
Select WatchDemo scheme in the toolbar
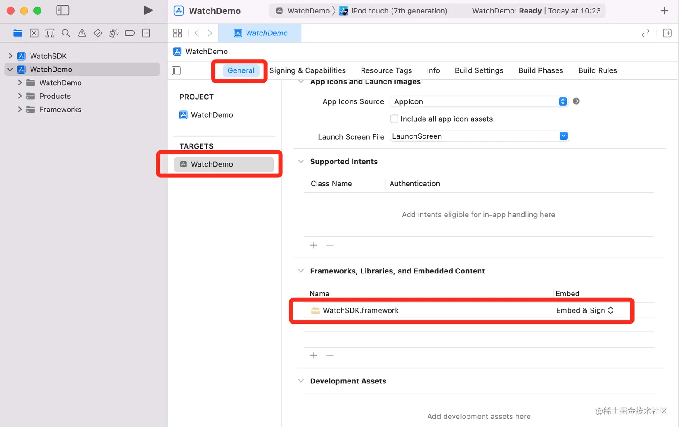coord(303,11)
